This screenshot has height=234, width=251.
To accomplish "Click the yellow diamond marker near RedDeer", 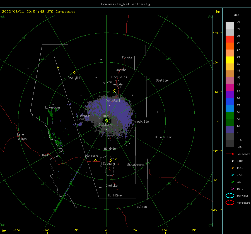I will [115, 90].
